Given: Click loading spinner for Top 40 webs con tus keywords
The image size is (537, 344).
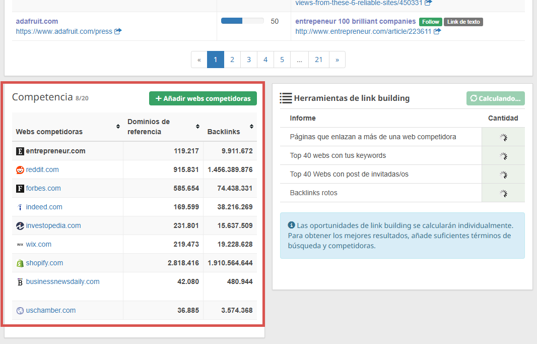Looking at the screenshot, I should (503, 156).
